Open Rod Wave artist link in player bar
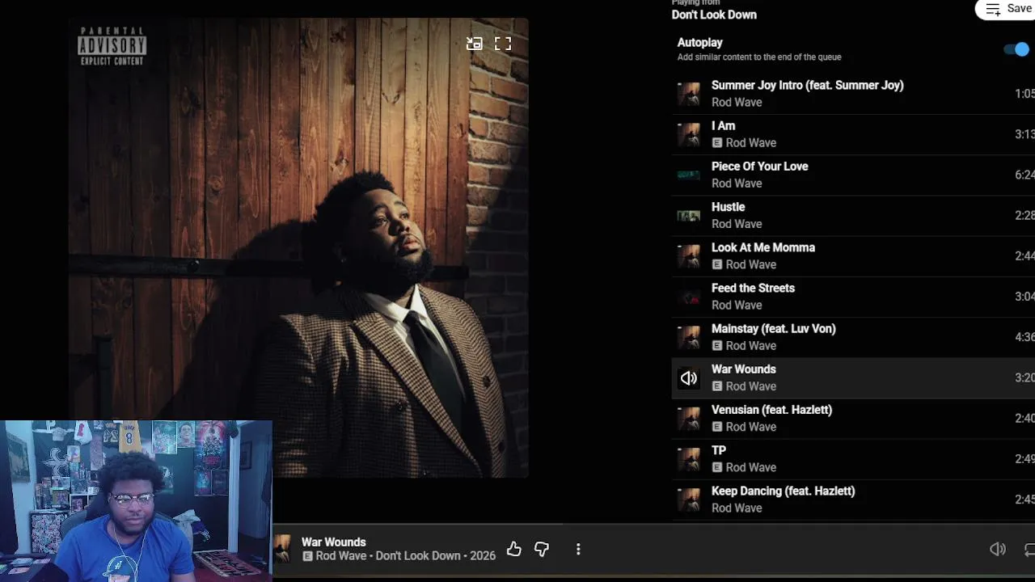Screen dimensions: 1035x582 pos(341,556)
